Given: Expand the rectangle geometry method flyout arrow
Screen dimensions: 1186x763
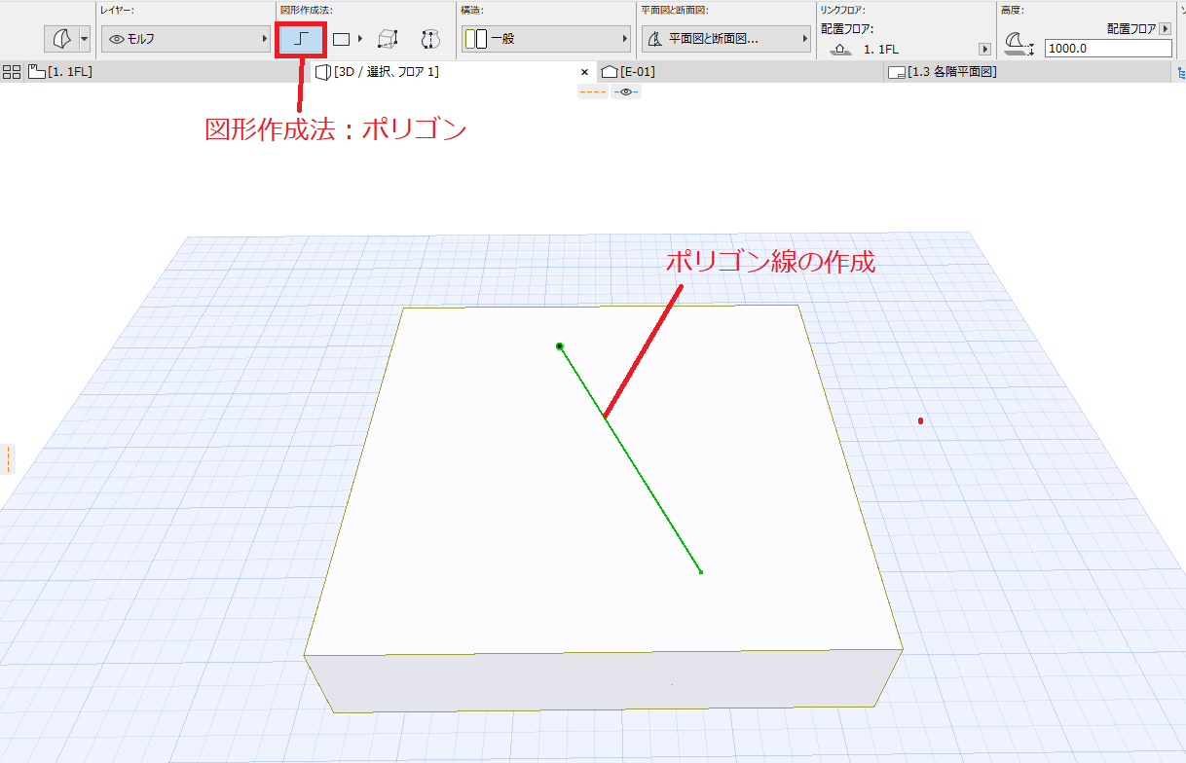Looking at the screenshot, I should pos(360,39).
